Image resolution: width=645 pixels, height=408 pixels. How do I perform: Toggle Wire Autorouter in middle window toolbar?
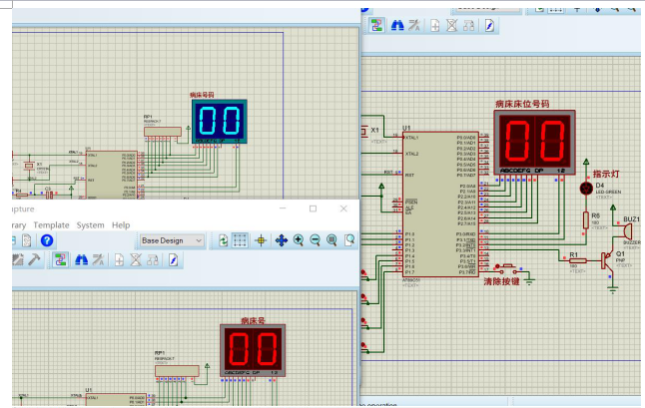point(61,260)
